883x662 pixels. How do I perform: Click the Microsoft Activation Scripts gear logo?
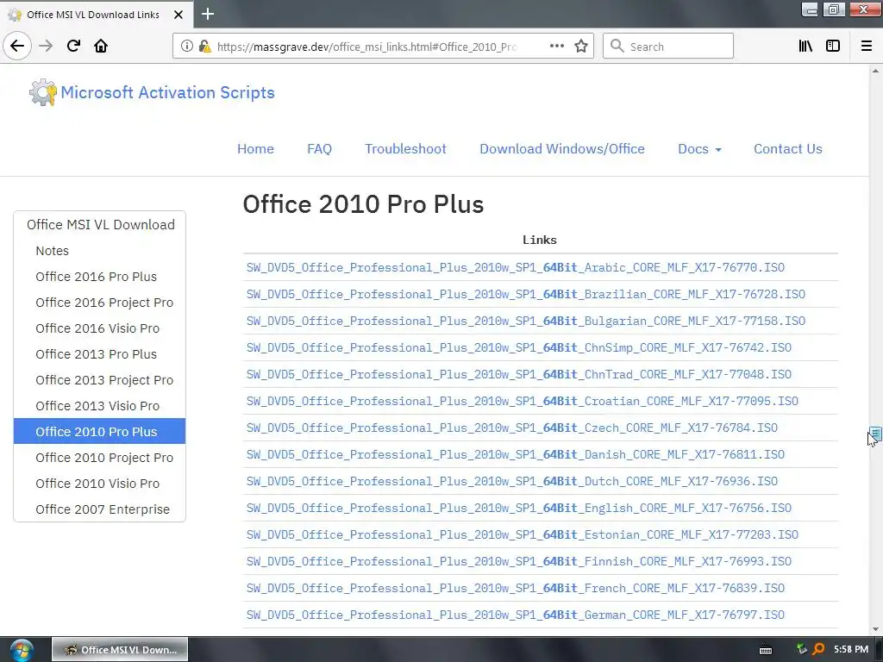click(43, 92)
